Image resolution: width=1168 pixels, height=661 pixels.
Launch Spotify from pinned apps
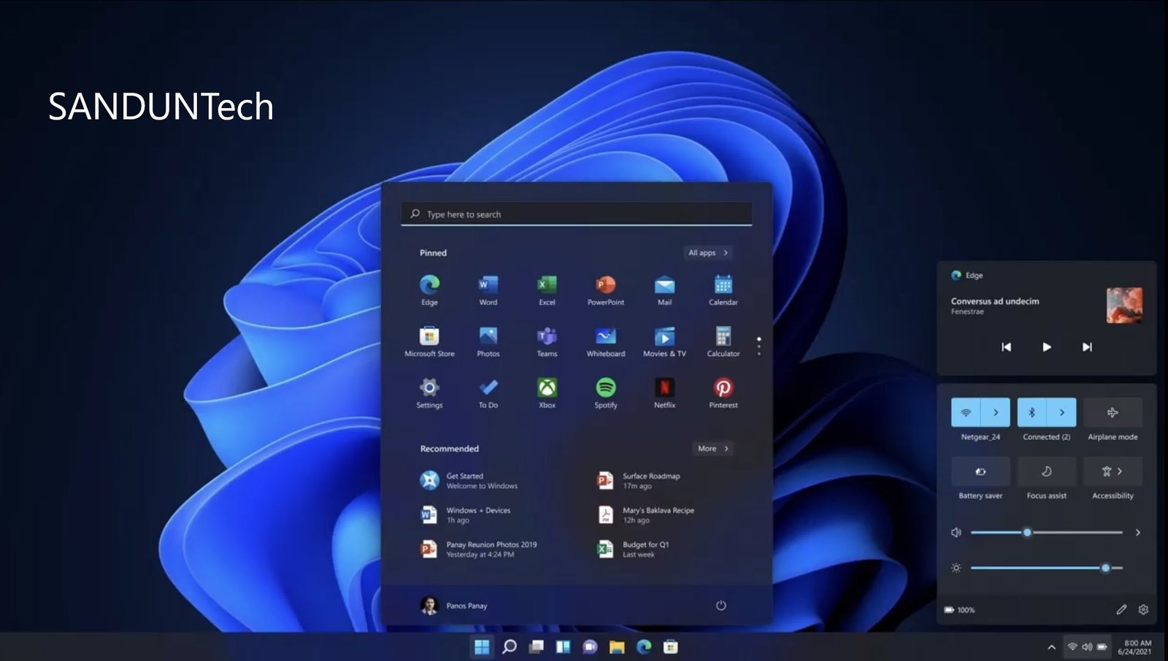[x=606, y=393]
